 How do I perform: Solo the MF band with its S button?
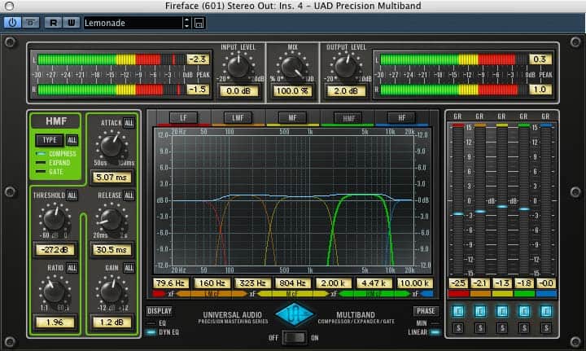pyautogui.click(x=502, y=328)
